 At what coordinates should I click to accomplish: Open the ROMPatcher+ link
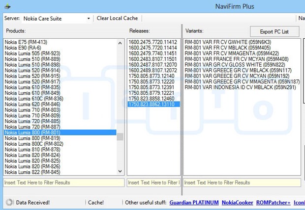coord(274,203)
